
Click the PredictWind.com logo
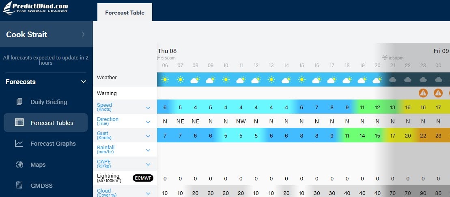pos(36,8)
